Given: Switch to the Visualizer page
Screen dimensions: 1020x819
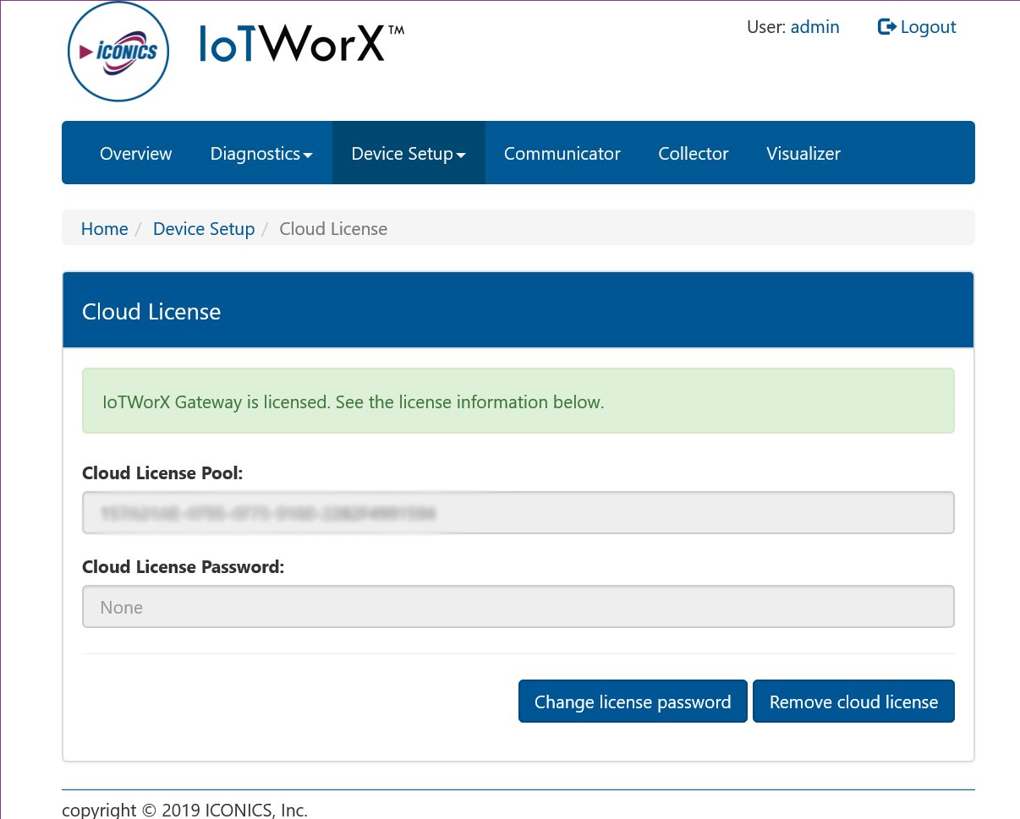Looking at the screenshot, I should coord(803,153).
